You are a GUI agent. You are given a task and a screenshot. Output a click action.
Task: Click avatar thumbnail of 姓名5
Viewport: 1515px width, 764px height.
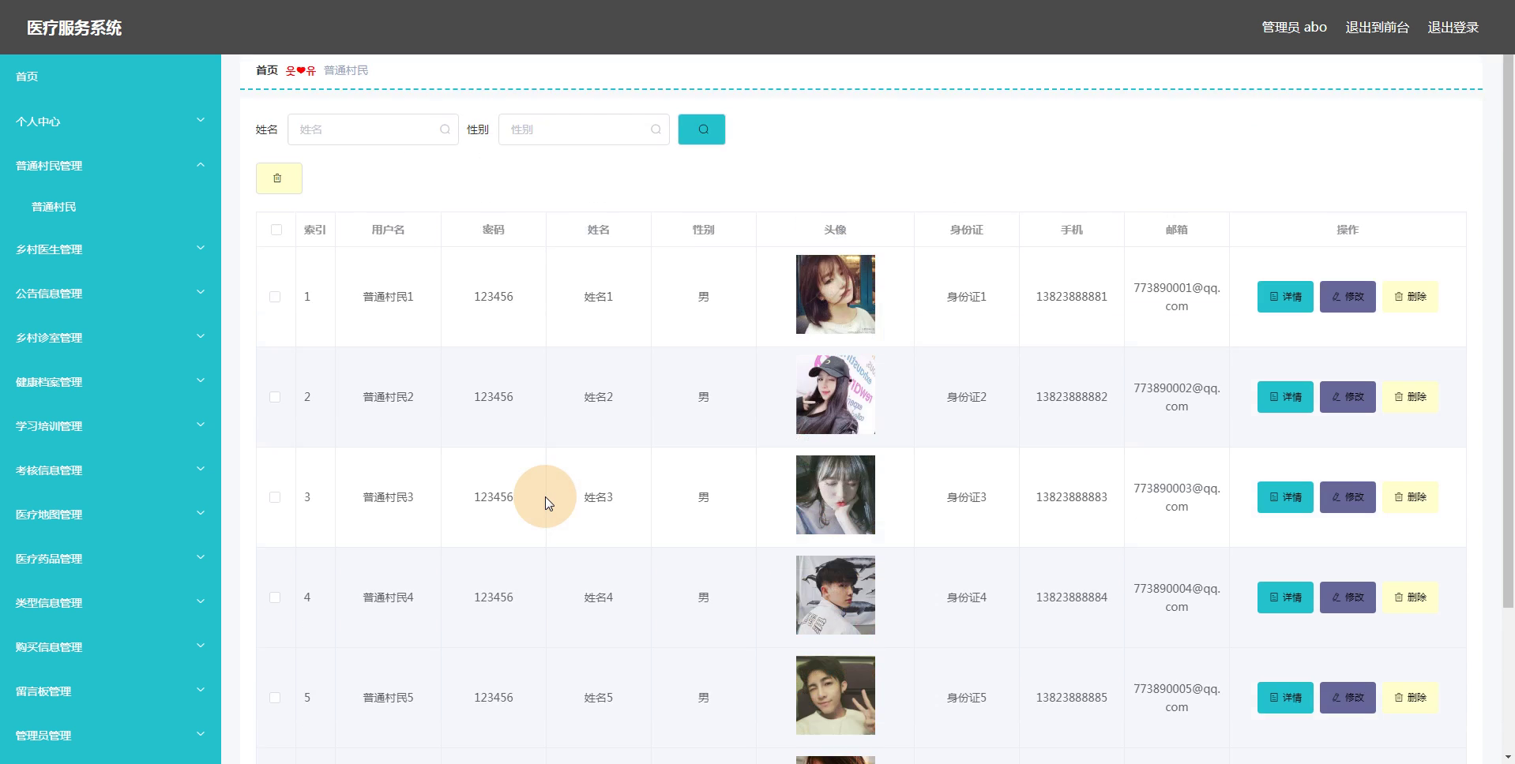pyautogui.click(x=835, y=695)
